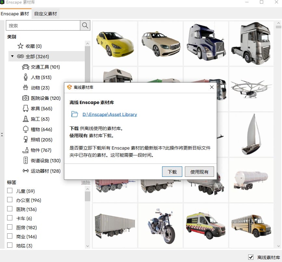This screenshot has width=282, height=262.
Task: Click tag list scroll down arrow
Action: click(x=87, y=246)
